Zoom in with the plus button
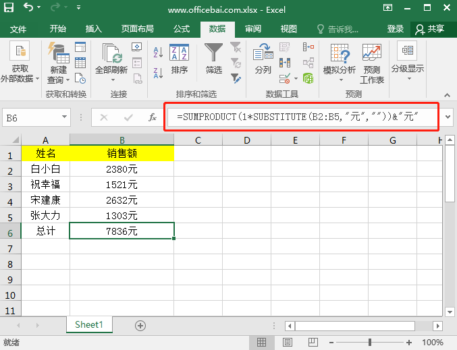This screenshot has height=350, width=457. pyautogui.click(x=409, y=343)
